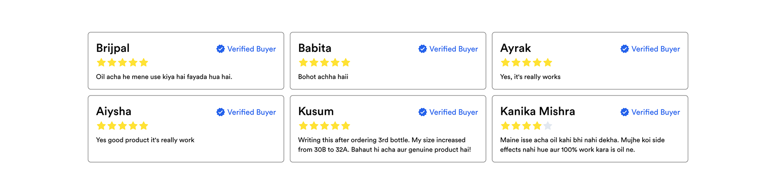Click verified badge icon on Aiysha's review

point(220,112)
